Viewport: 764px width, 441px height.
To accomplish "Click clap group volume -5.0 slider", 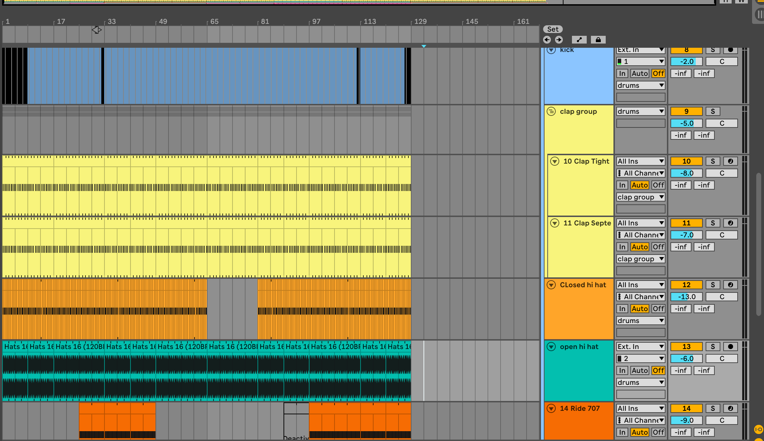I will (686, 123).
